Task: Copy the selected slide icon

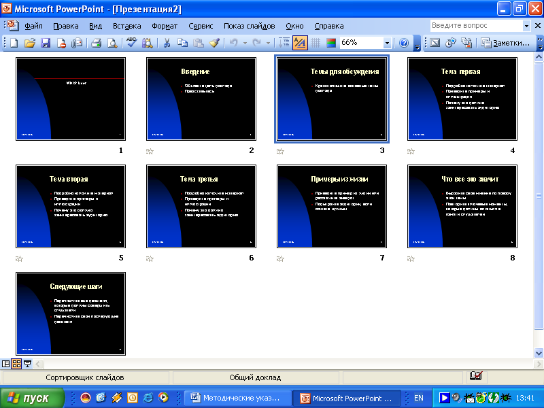Action: [x=182, y=43]
